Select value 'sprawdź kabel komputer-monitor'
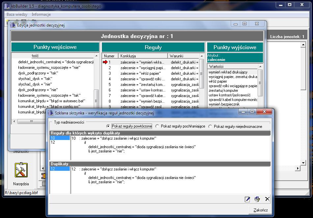 pyautogui.click(x=233, y=100)
